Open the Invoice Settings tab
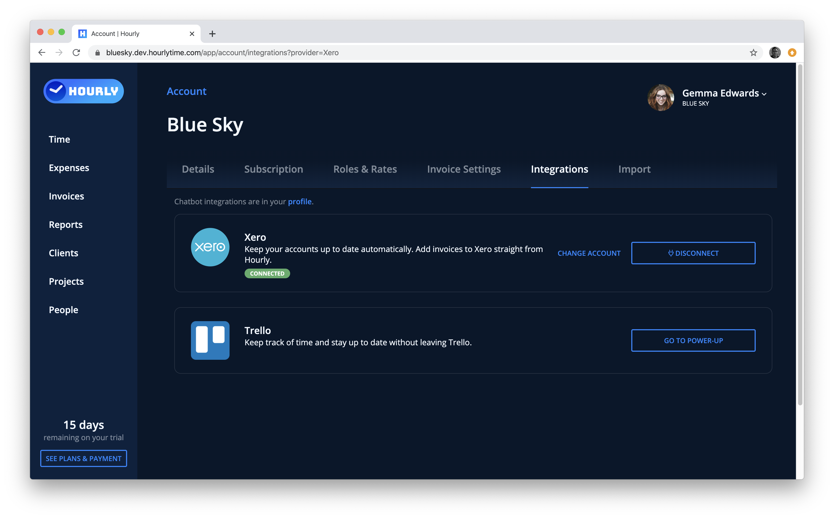The image size is (834, 519). pos(463,169)
